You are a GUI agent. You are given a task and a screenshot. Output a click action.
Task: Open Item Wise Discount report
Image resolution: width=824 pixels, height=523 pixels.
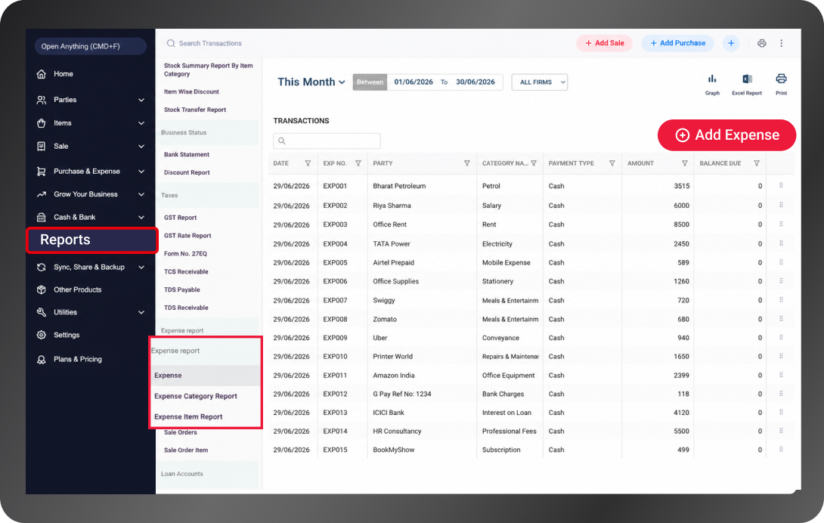pos(191,92)
